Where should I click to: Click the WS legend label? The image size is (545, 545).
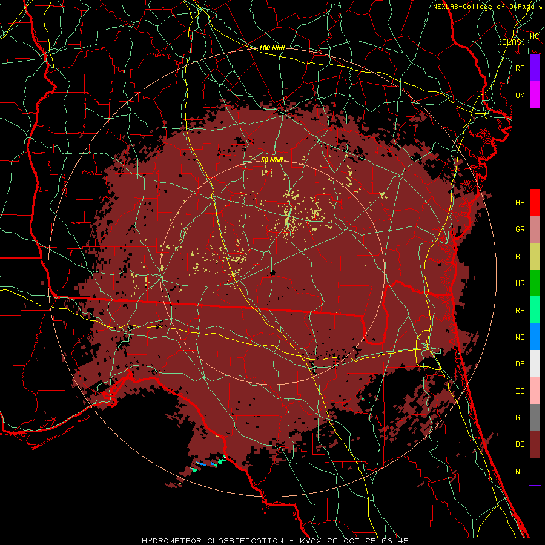coord(520,337)
